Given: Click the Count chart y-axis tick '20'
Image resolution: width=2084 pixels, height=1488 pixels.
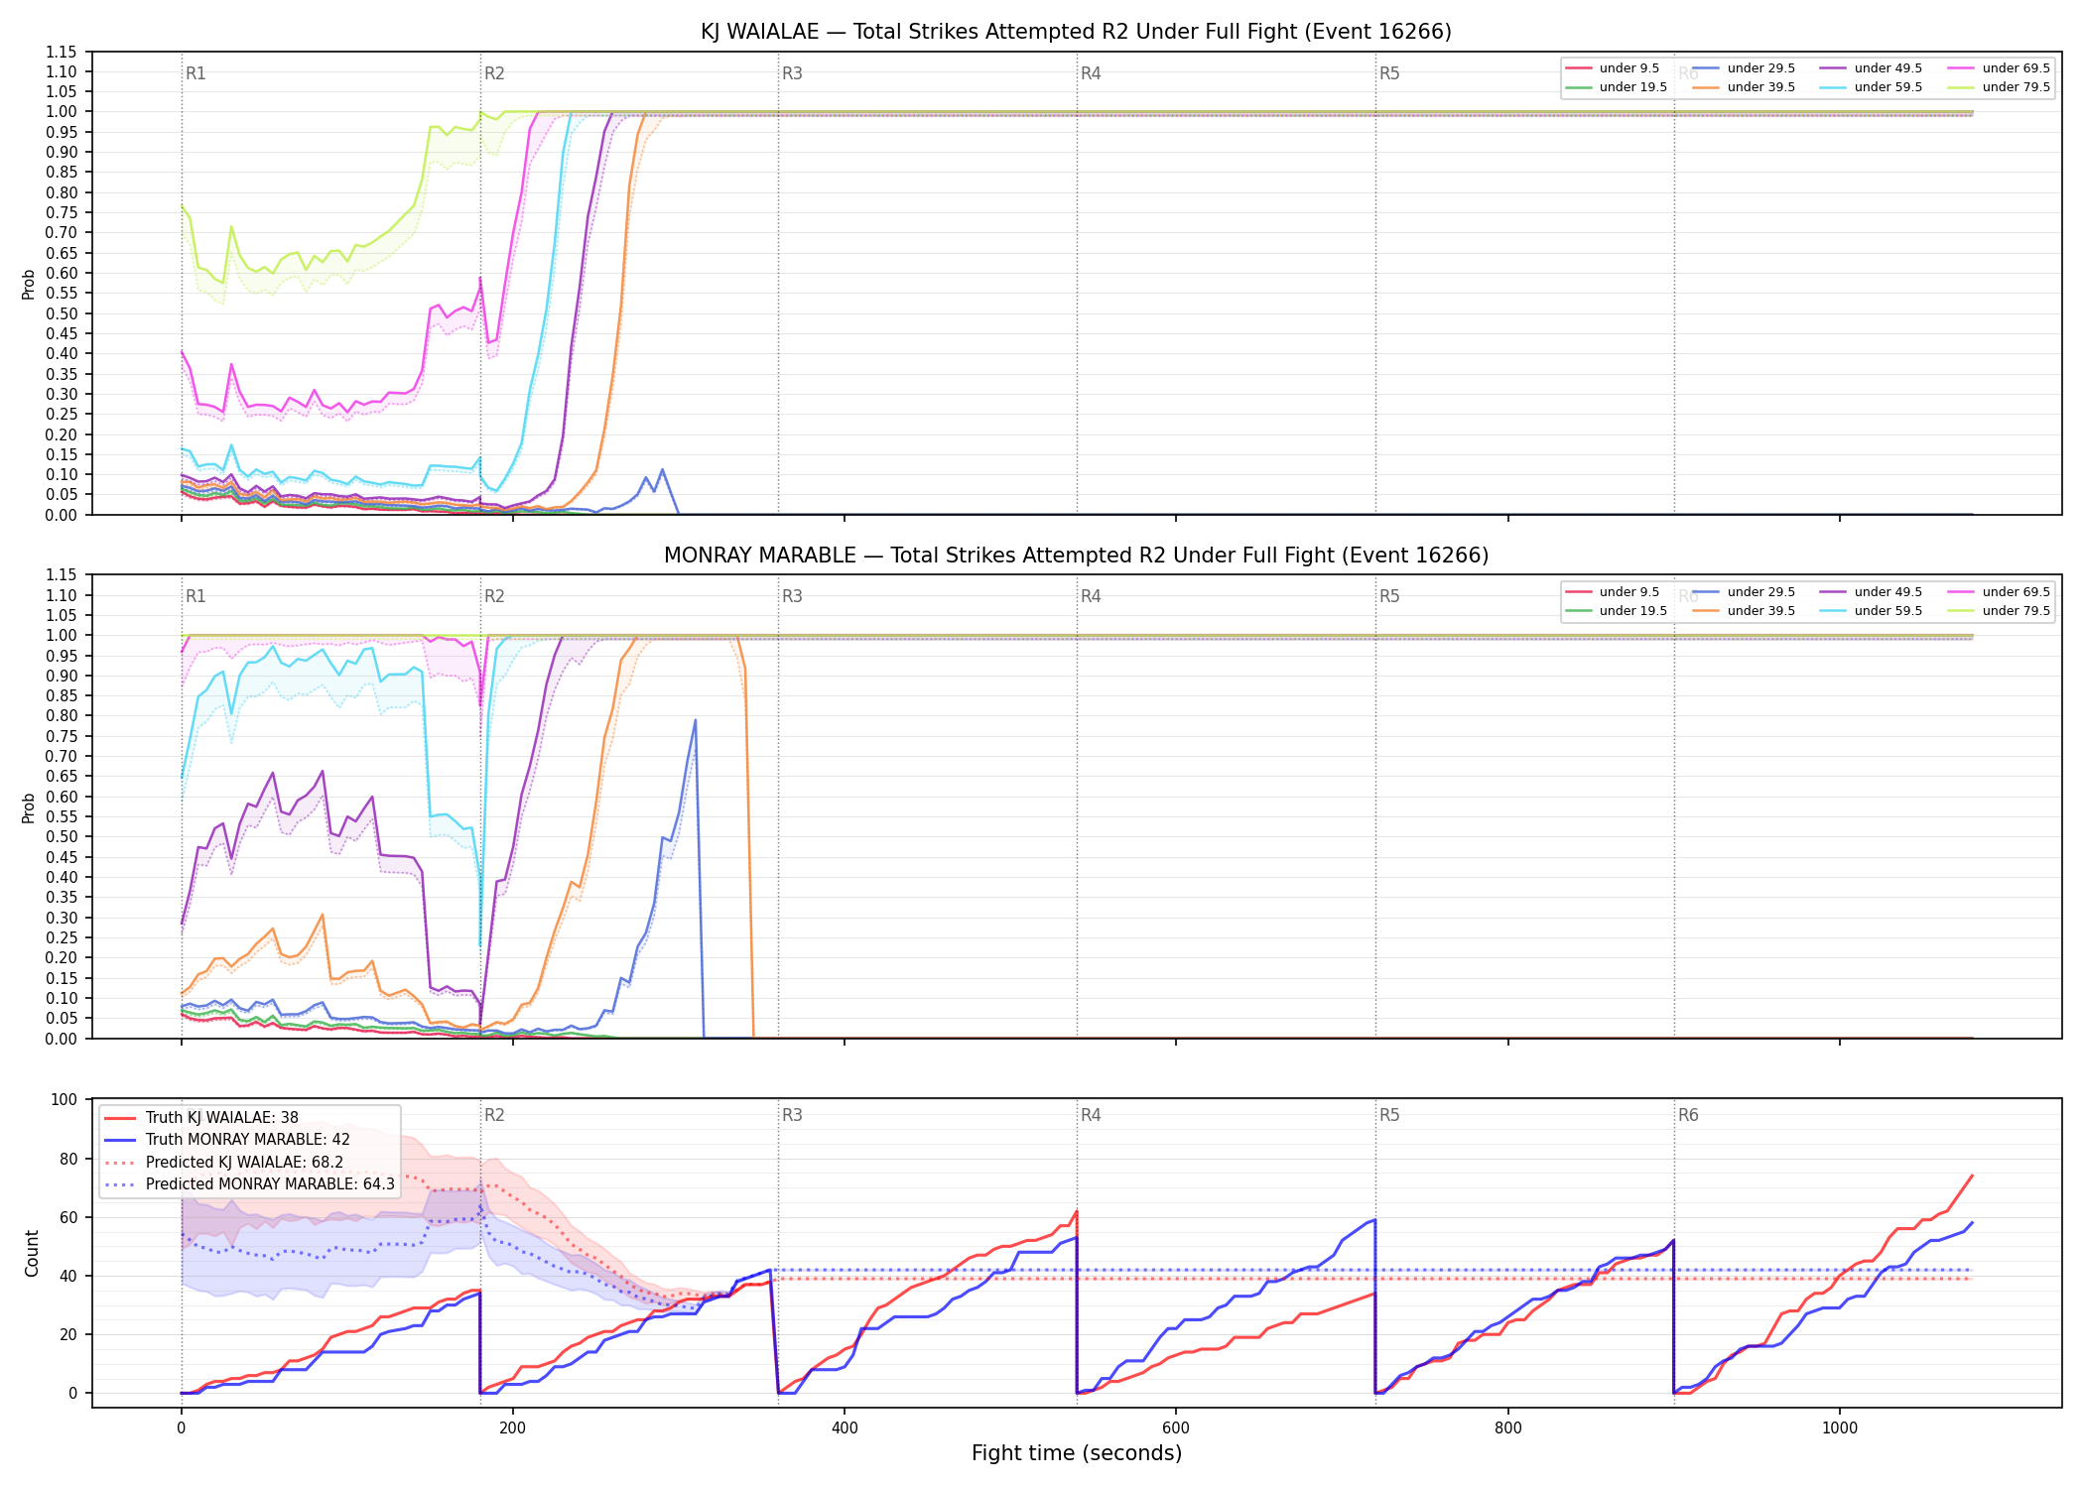Looking at the screenshot, I should click(x=68, y=1334).
